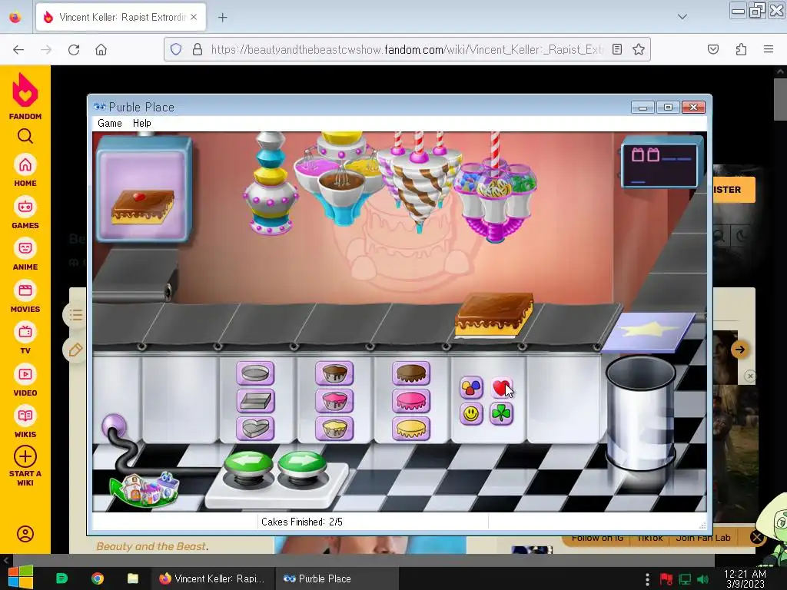The height and width of the screenshot is (590, 787).
Task: Open Firefox application hamburger menu
Action: tap(769, 49)
